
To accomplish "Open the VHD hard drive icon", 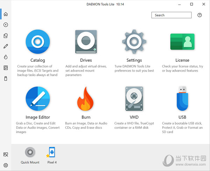I will pos(134,99).
